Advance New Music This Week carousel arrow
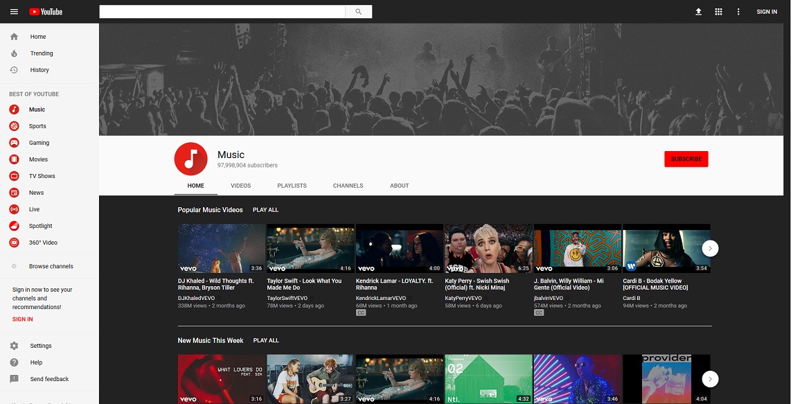The width and height of the screenshot is (791, 404). point(710,379)
